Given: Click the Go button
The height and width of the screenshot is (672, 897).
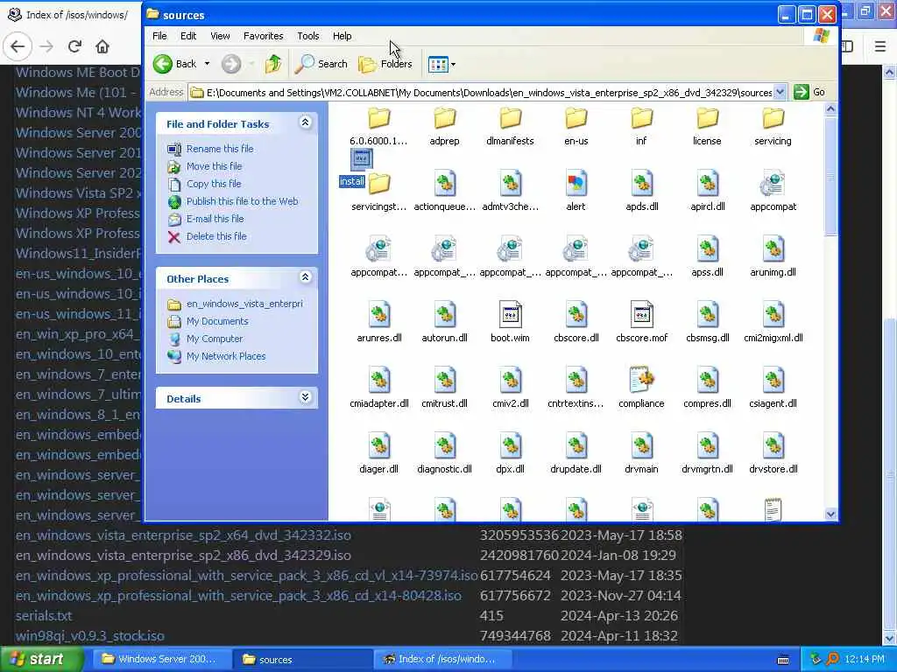Looking at the screenshot, I should (x=810, y=92).
